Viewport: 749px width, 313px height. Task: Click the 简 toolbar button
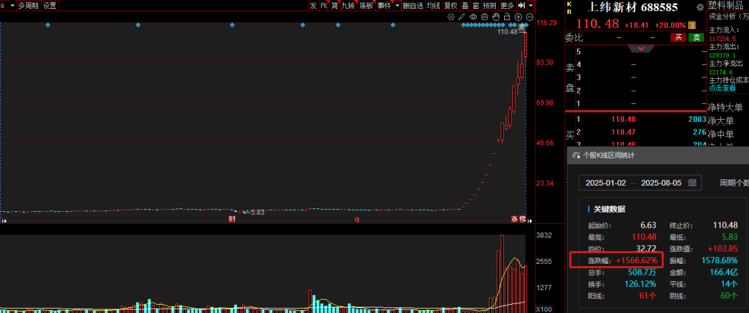[x=335, y=6]
